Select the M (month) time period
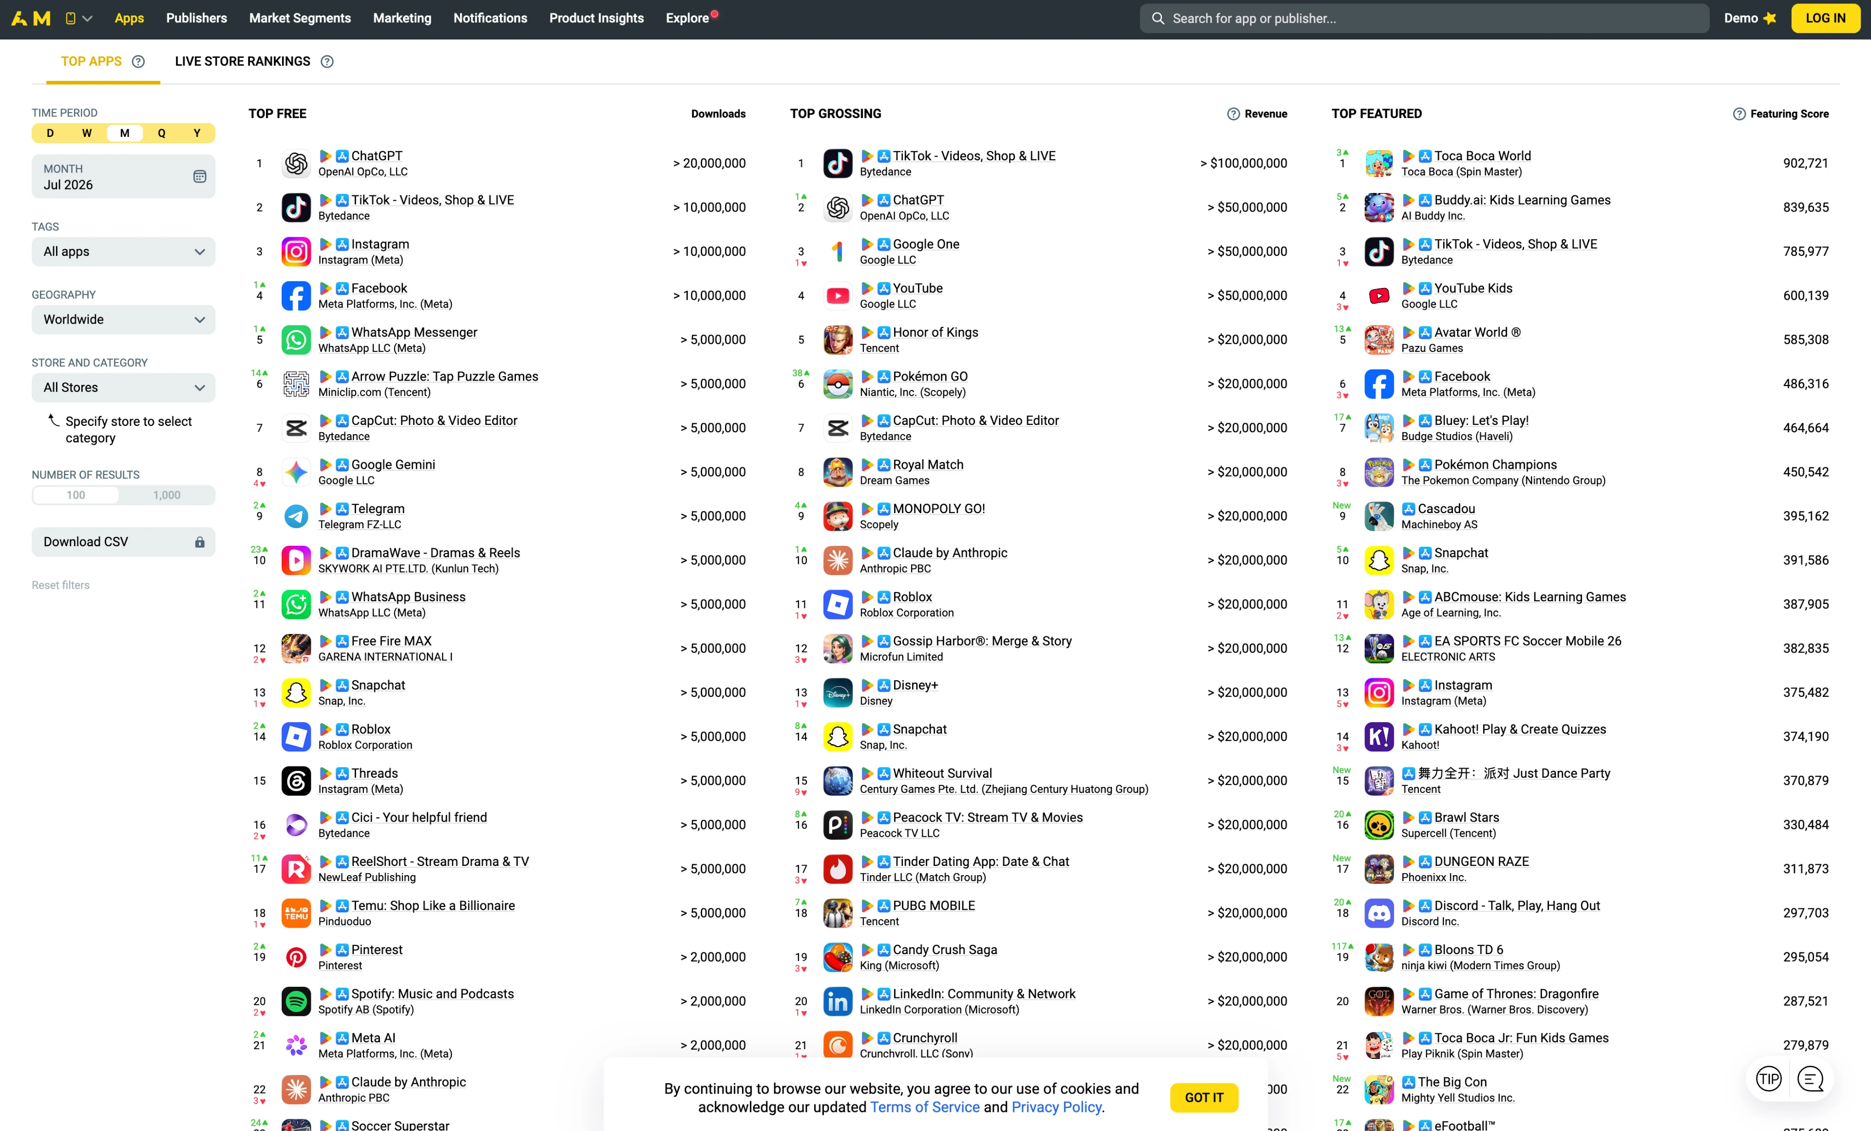This screenshot has width=1871, height=1131. 125,133
